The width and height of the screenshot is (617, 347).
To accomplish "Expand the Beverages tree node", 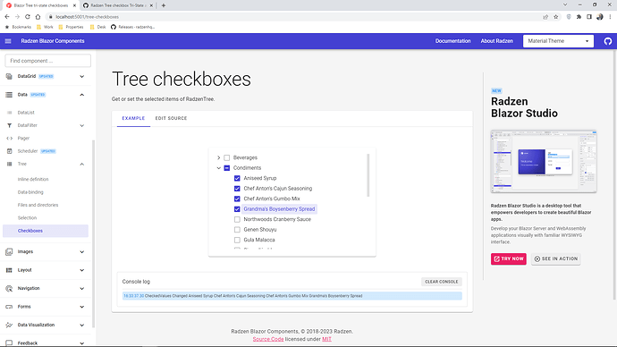I will (x=219, y=157).
